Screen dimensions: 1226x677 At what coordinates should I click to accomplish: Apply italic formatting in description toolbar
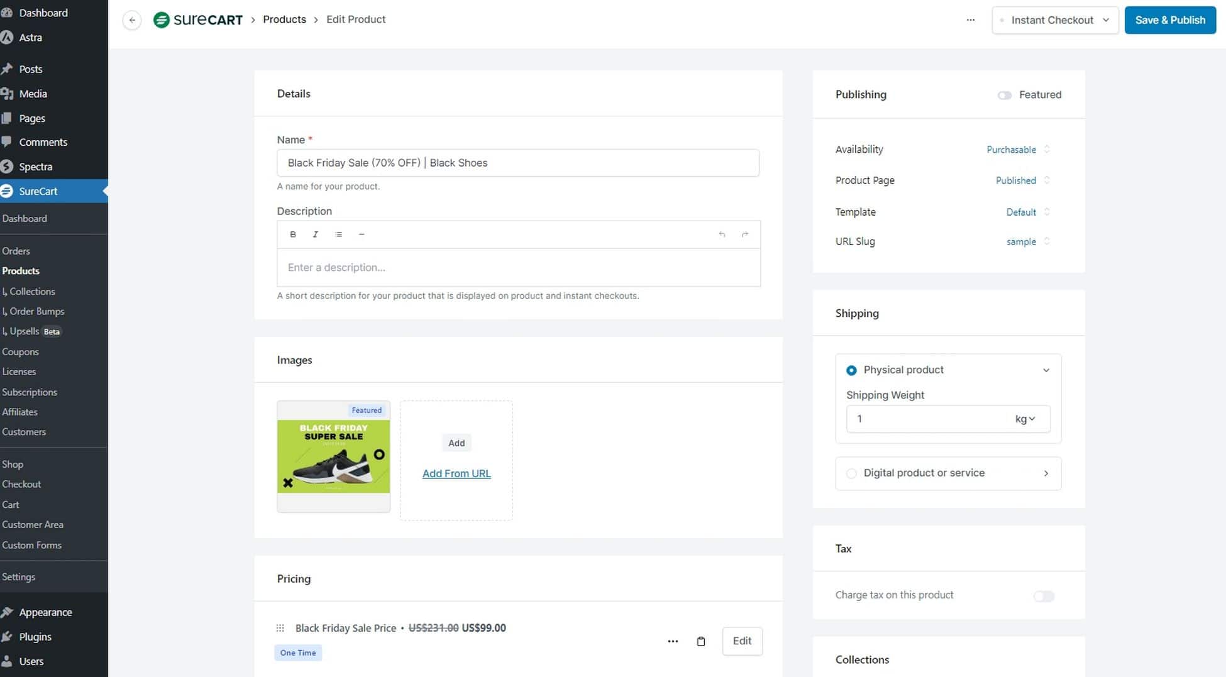[x=315, y=234]
